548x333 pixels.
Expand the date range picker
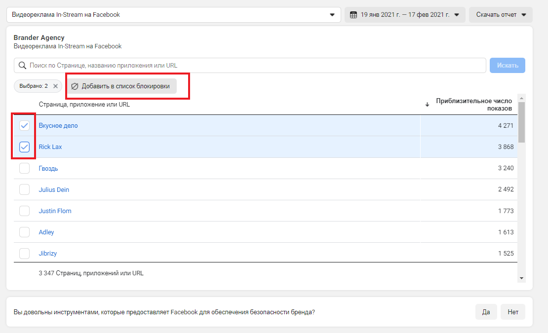tap(405, 15)
